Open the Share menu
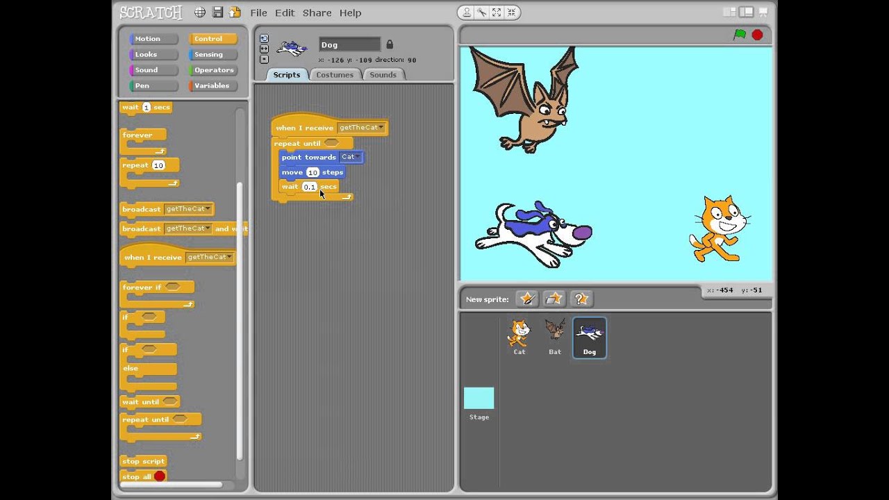Screen dimensions: 889x500 click(317, 12)
